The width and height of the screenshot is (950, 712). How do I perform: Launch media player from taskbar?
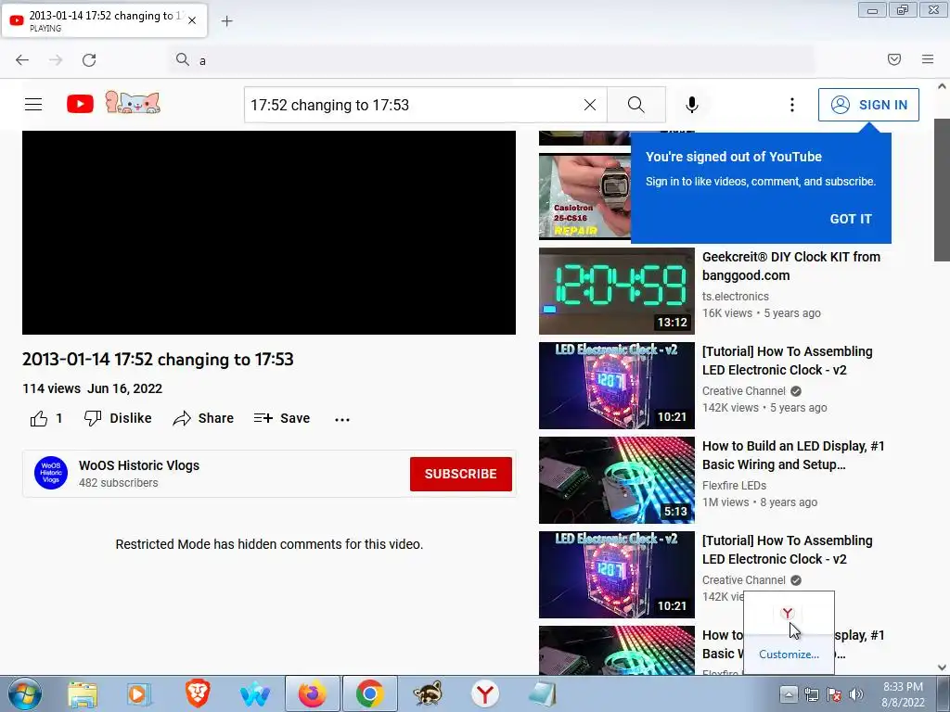click(139, 694)
